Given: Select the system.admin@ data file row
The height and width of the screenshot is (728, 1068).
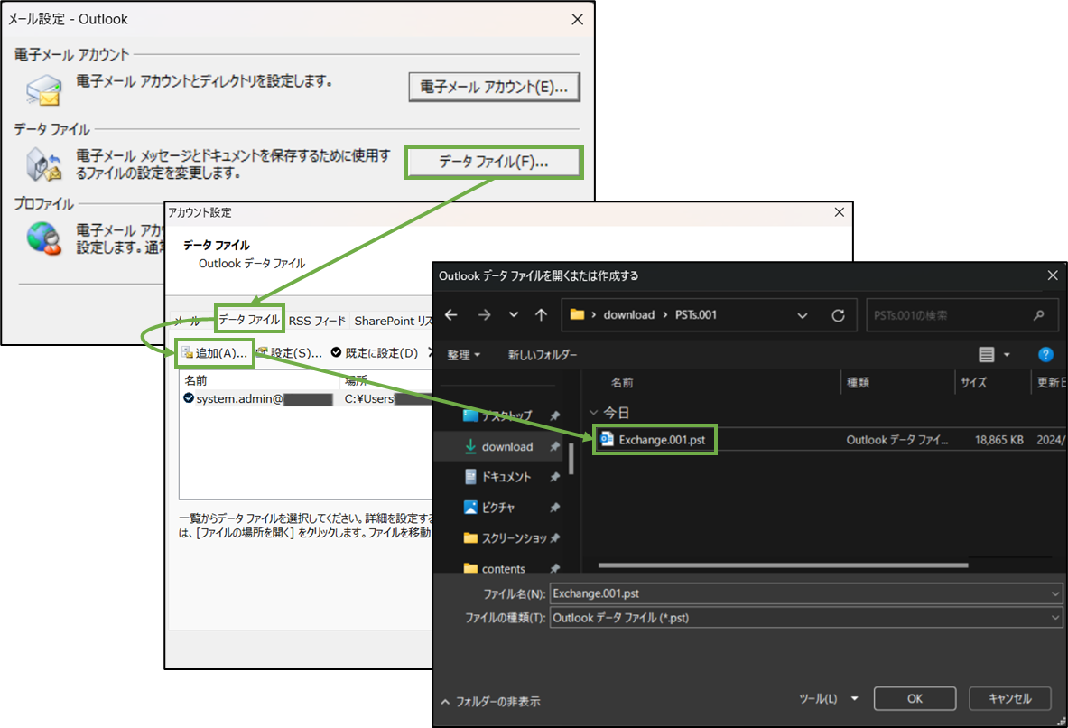Looking at the screenshot, I should 307,398.
